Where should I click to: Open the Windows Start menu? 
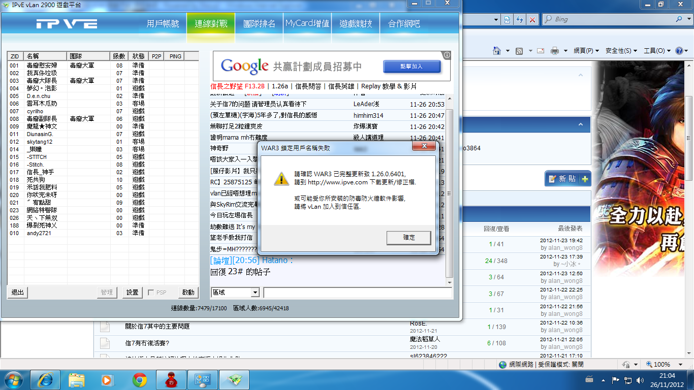pos(13,379)
